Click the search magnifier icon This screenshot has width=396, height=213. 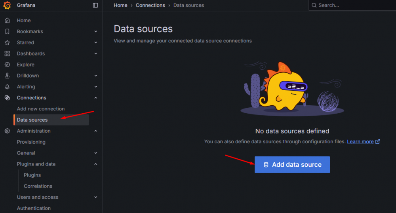click(x=314, y=5)
